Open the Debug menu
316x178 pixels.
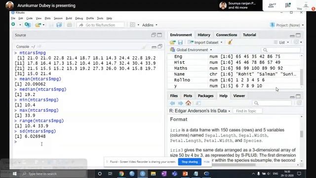click(x=79, y=18)
